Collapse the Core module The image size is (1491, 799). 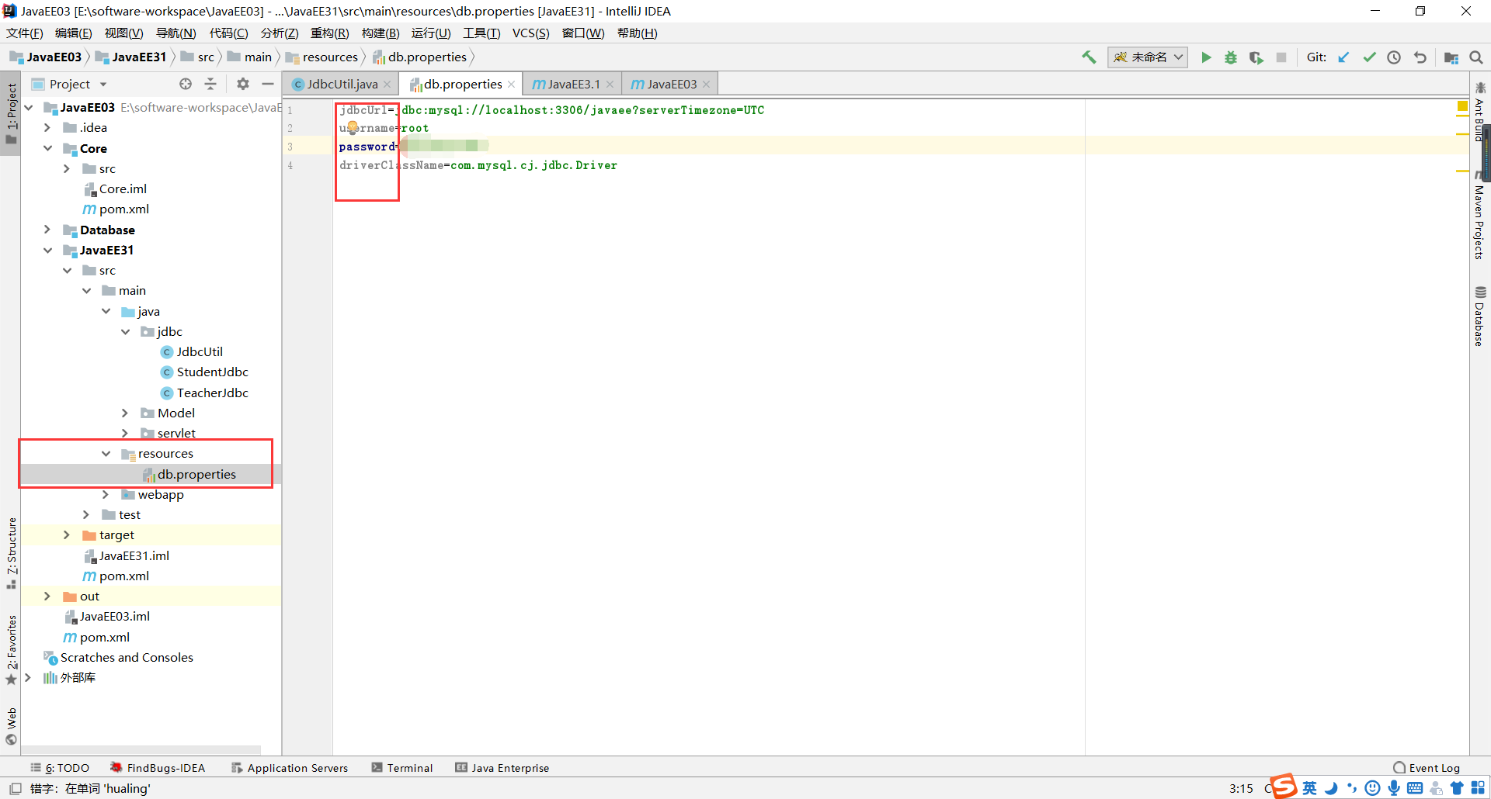click(x=47, y=148)
